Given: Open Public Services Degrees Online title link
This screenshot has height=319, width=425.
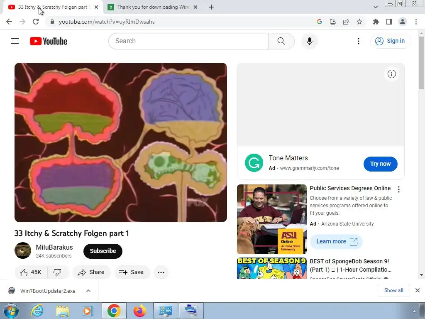Looking at the screenshot, I should 350,188.
